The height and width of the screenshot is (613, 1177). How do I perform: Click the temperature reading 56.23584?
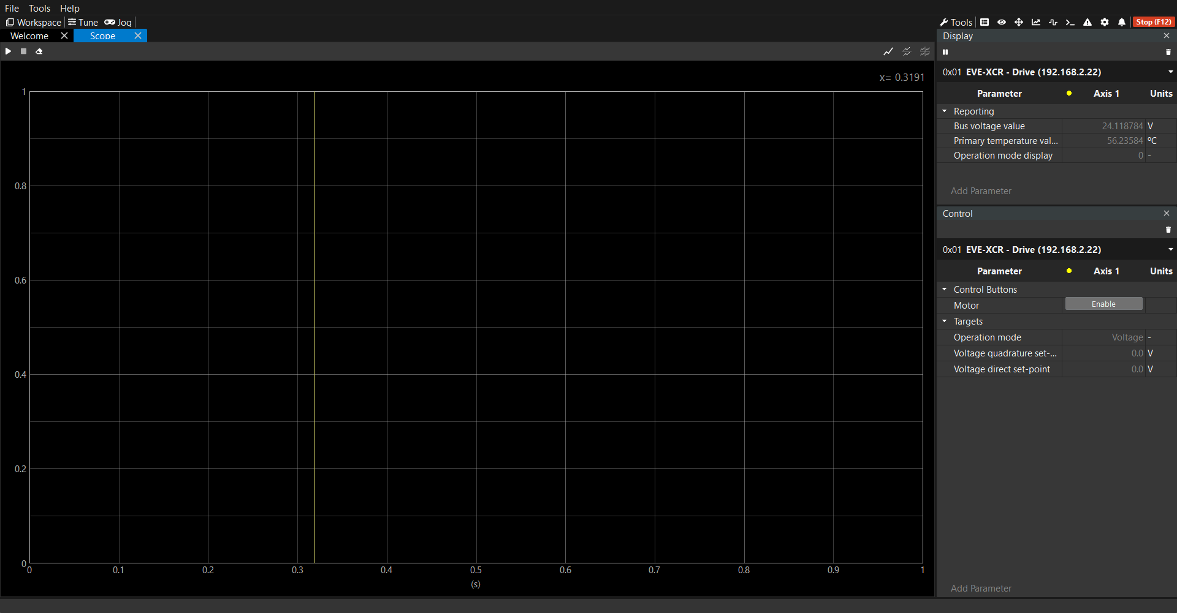1125,141
